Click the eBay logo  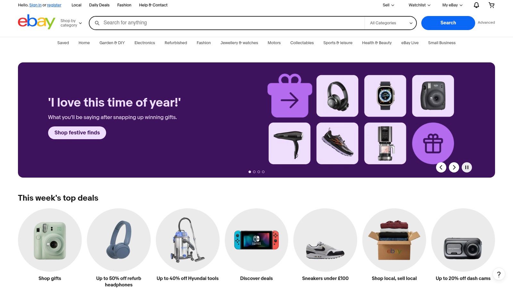click(x=37, y=22)
